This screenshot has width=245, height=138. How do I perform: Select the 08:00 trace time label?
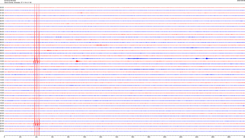coord(2,51)
